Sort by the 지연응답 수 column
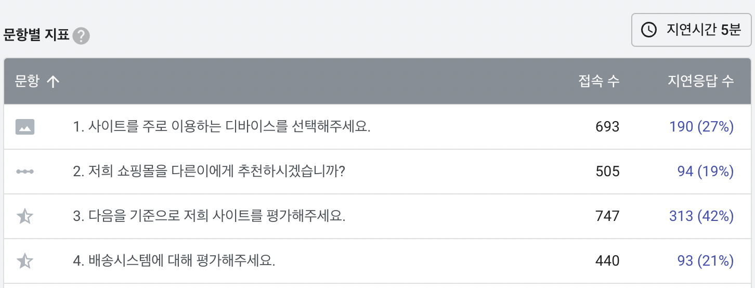 (701, 81)
